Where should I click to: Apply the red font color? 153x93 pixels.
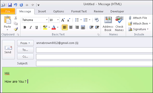pyautogui.click(x=54, y=27)
